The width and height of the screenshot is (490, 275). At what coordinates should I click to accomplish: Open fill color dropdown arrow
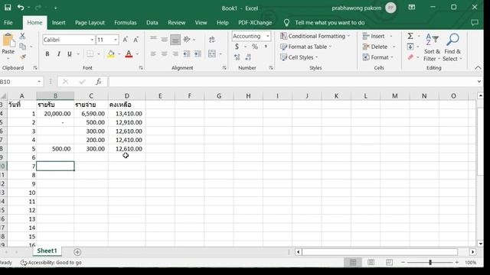point(119,54)
